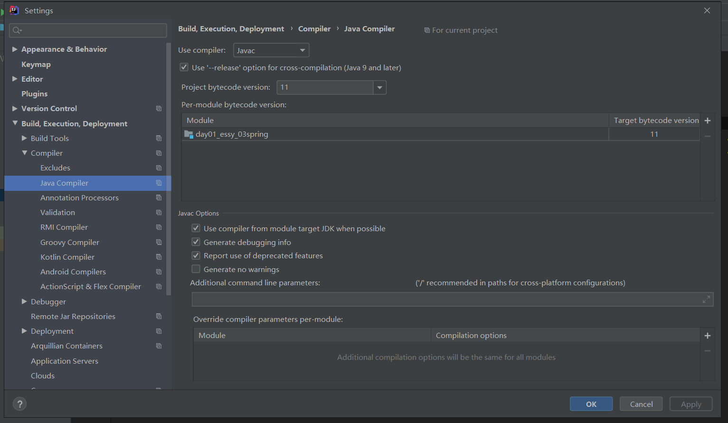Collapse the Compiler tree node

(x=24, y=153)
